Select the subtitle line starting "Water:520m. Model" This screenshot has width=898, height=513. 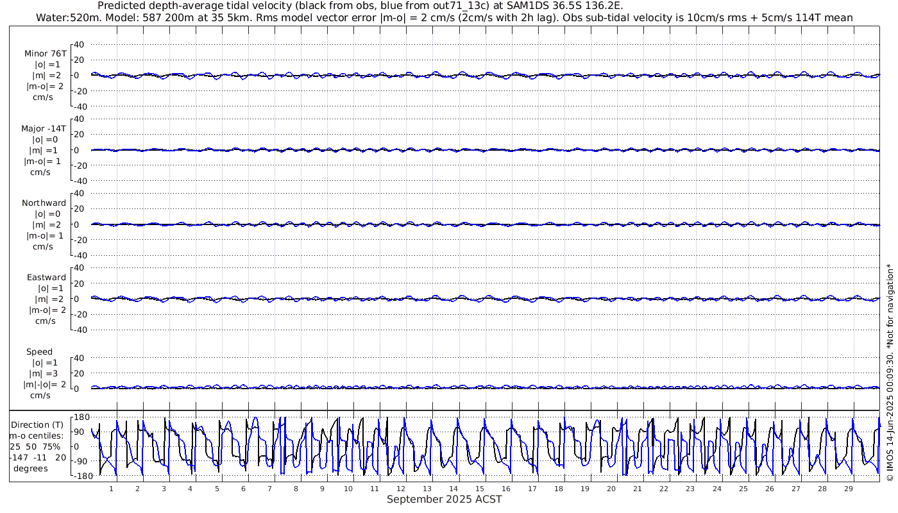(x=444, y=17)
